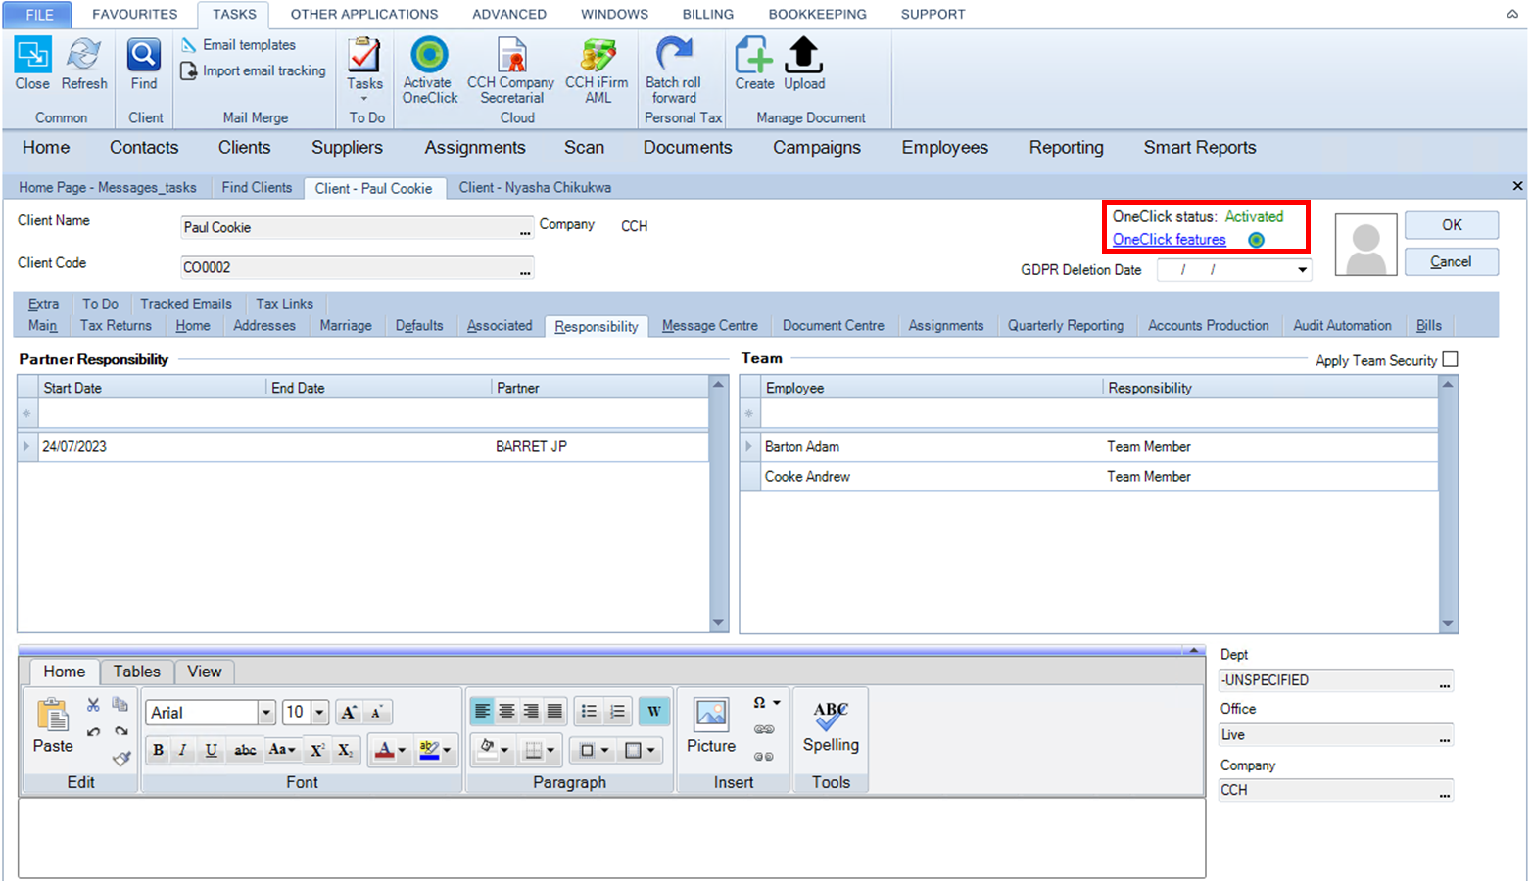Open the change case Aa dropdown
Viewport: 1531px width, 881px height.
(x=282, y=750)
